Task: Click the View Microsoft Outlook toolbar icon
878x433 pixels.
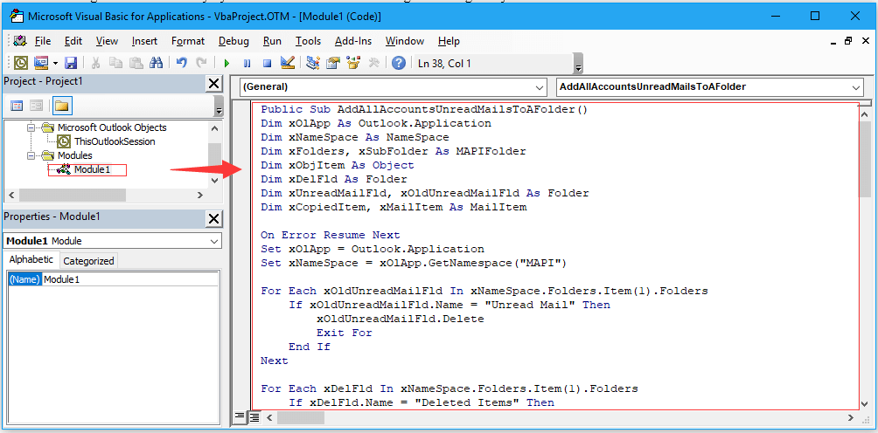Action: click(21, 63)
